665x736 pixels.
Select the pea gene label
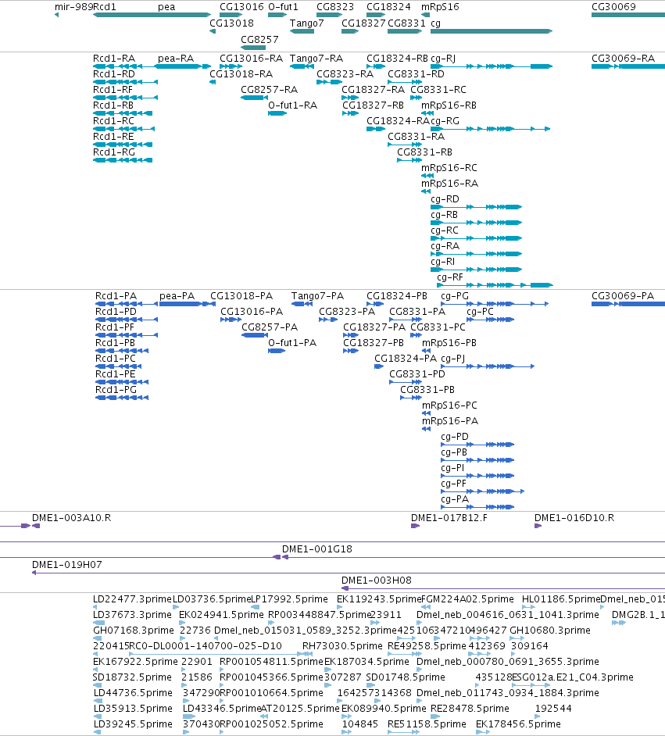pyautogui.click(x=166, y=7)
